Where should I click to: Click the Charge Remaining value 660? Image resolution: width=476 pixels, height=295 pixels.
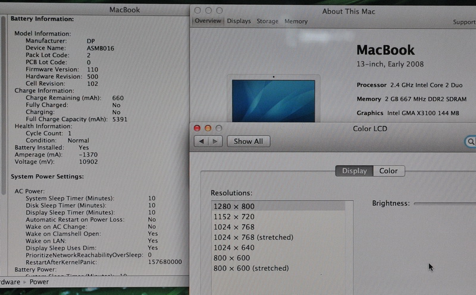click(118, 98)
